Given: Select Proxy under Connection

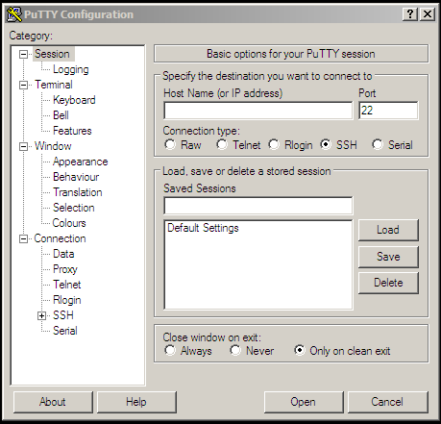Looking at the screenshot, I should (x=65, y=269).
